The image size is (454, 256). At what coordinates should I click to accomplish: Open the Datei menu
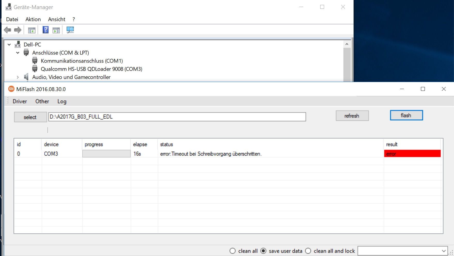[x=12, y=19]
